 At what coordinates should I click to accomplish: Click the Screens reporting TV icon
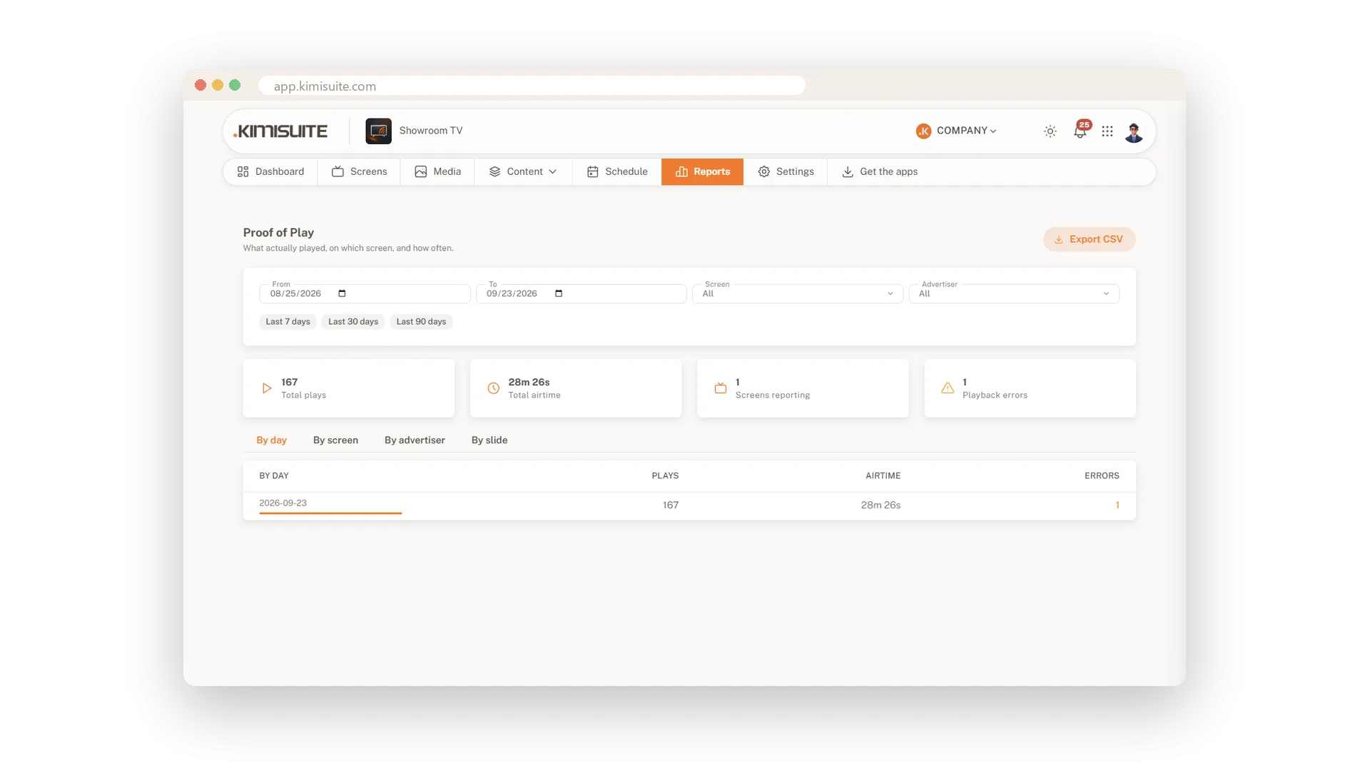[721, 388]
